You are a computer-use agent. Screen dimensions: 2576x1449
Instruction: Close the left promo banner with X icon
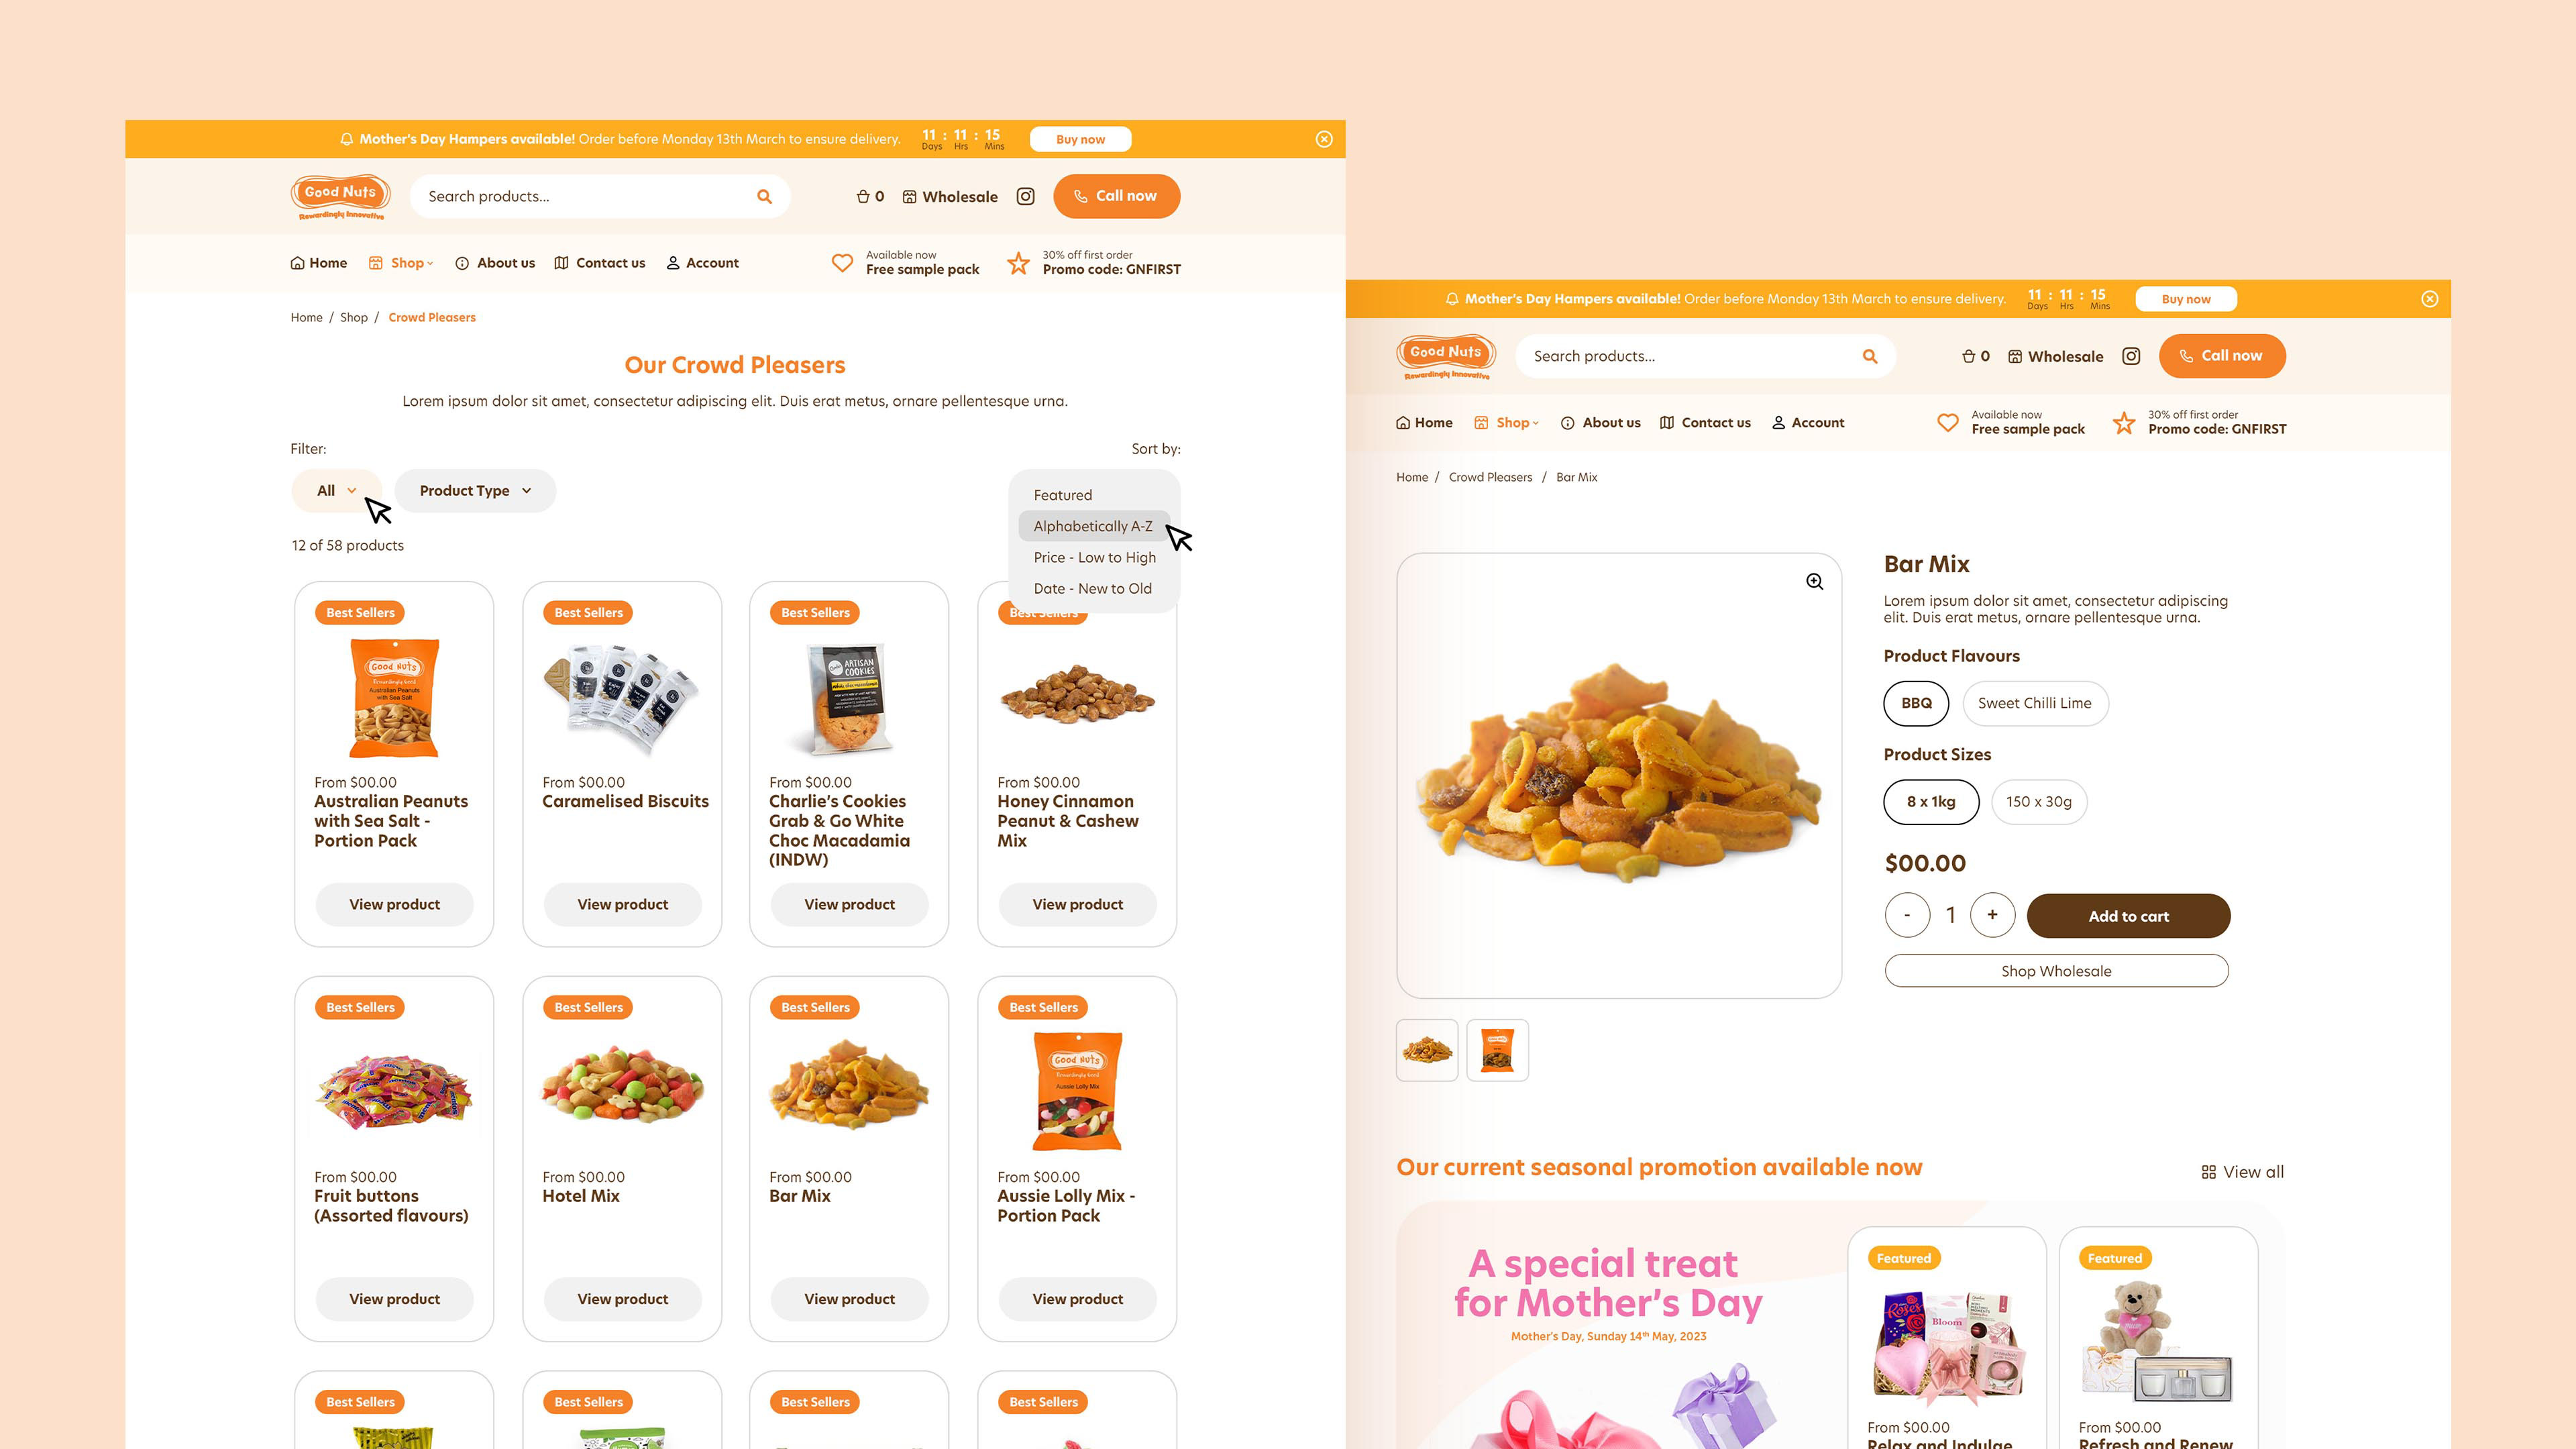click(1324, 139)
